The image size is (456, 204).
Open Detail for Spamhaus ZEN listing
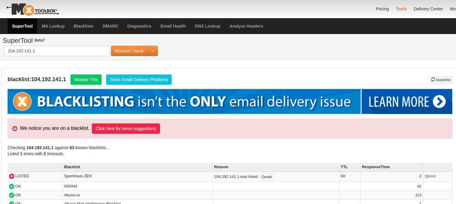click(x=267, y=177)
